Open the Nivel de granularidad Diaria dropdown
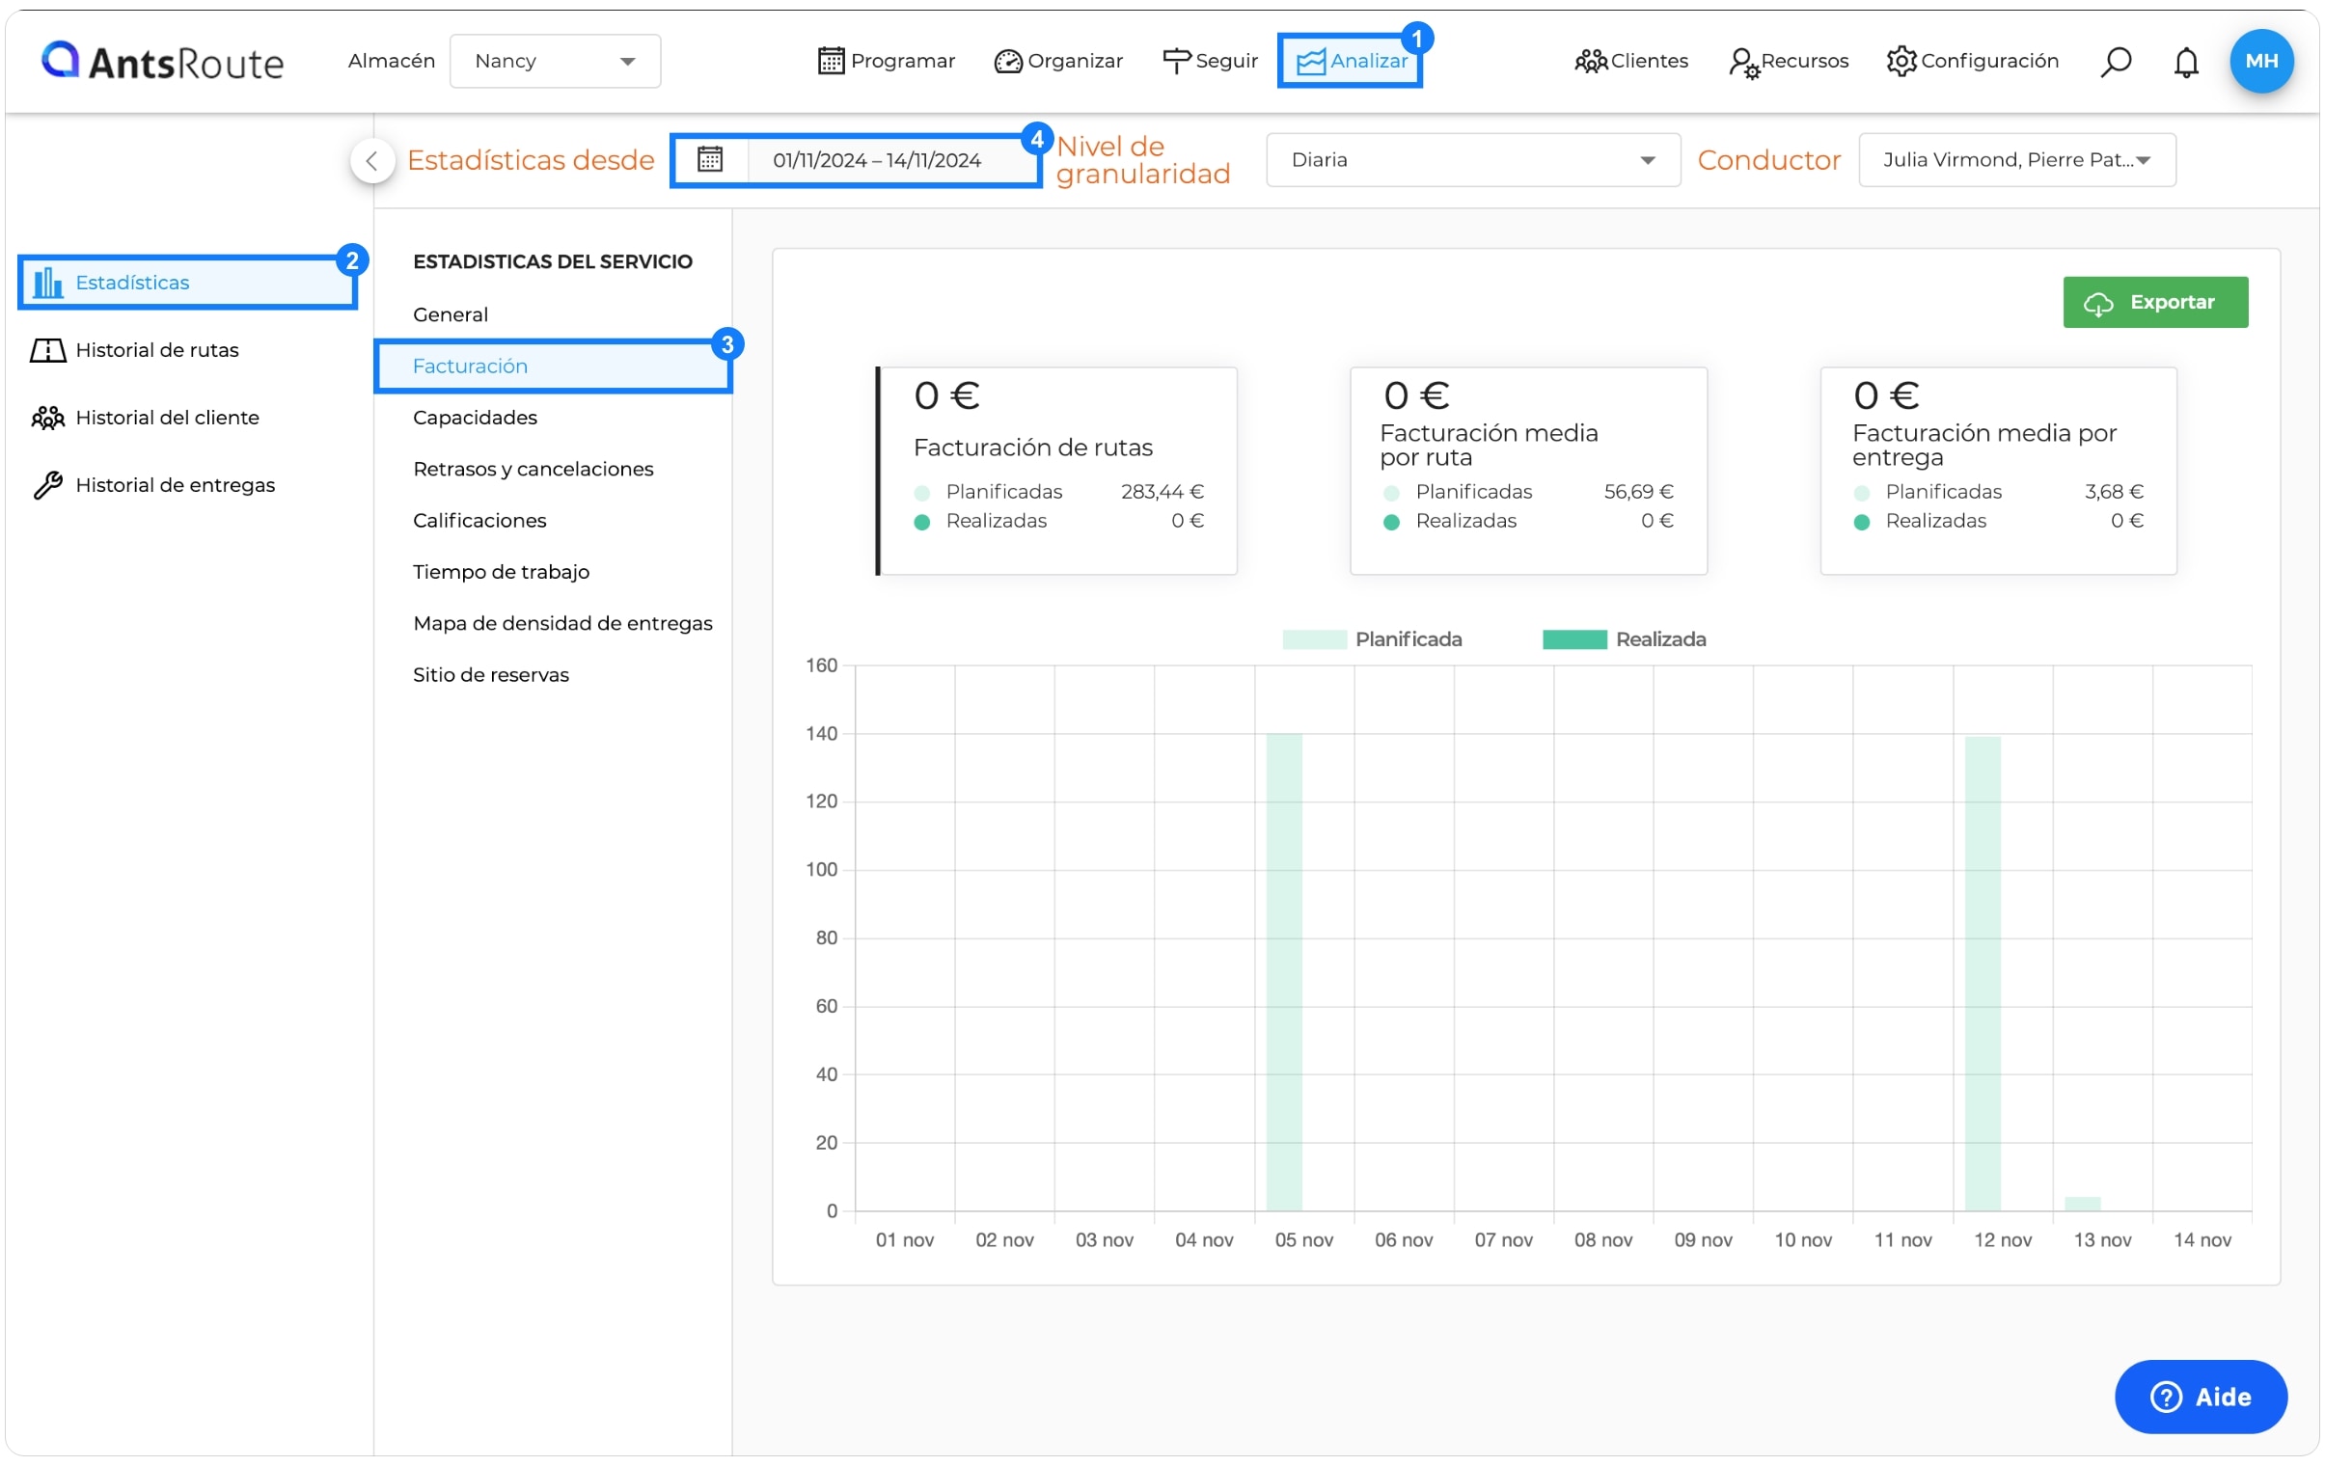 (x=1471, y=160)
